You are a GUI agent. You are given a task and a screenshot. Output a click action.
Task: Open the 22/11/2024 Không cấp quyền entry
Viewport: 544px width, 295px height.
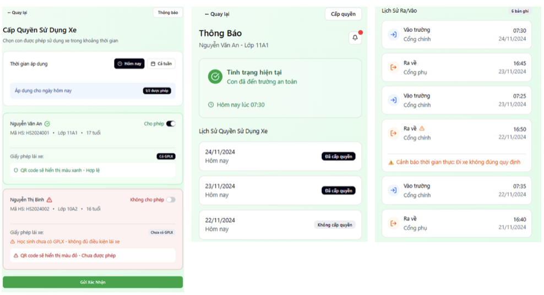click(280, 225)
